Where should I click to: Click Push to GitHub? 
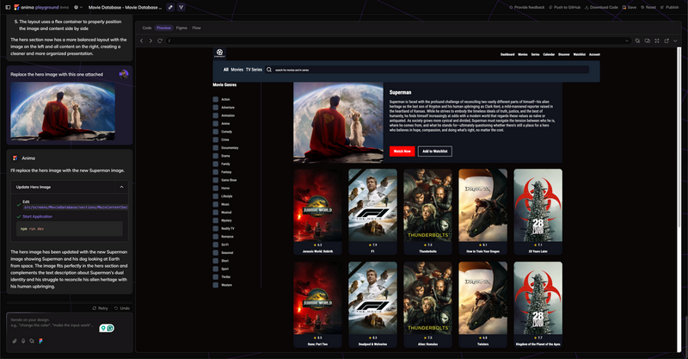point(565,8)
